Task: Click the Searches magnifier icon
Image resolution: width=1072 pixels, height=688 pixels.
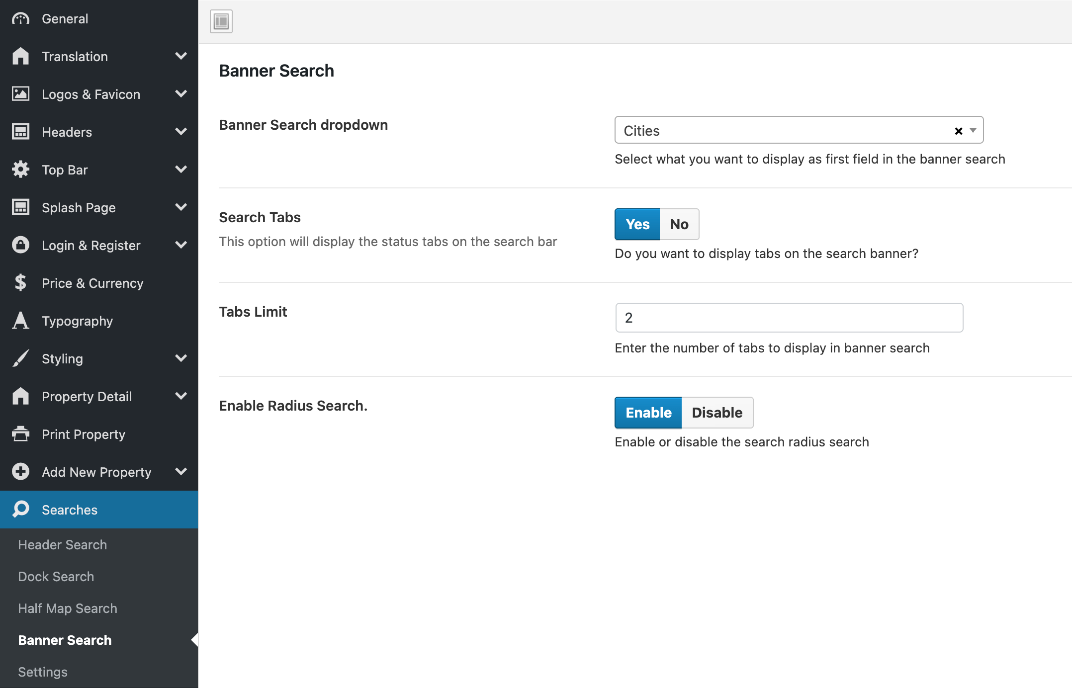Action: [x=20, y=510]
